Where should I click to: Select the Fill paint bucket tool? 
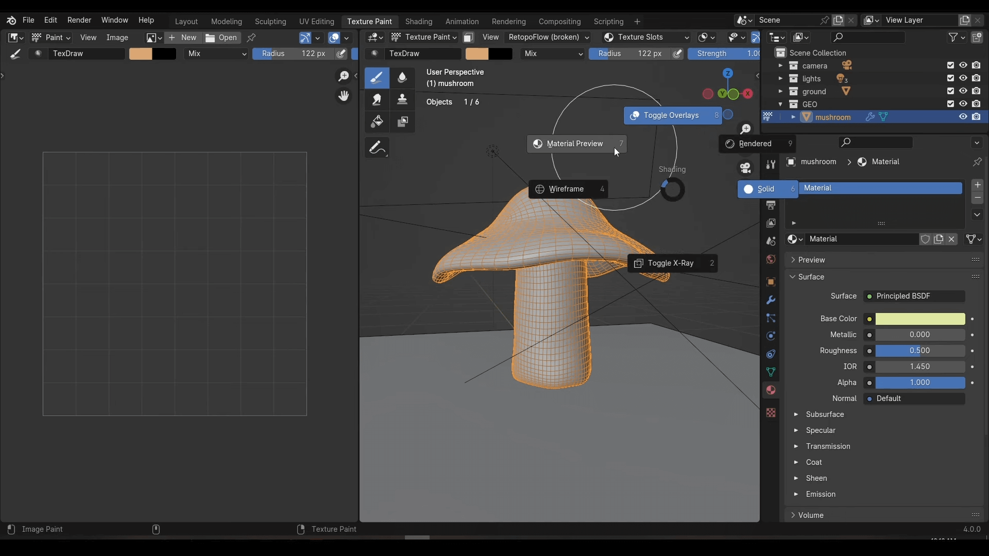(378, 122)
